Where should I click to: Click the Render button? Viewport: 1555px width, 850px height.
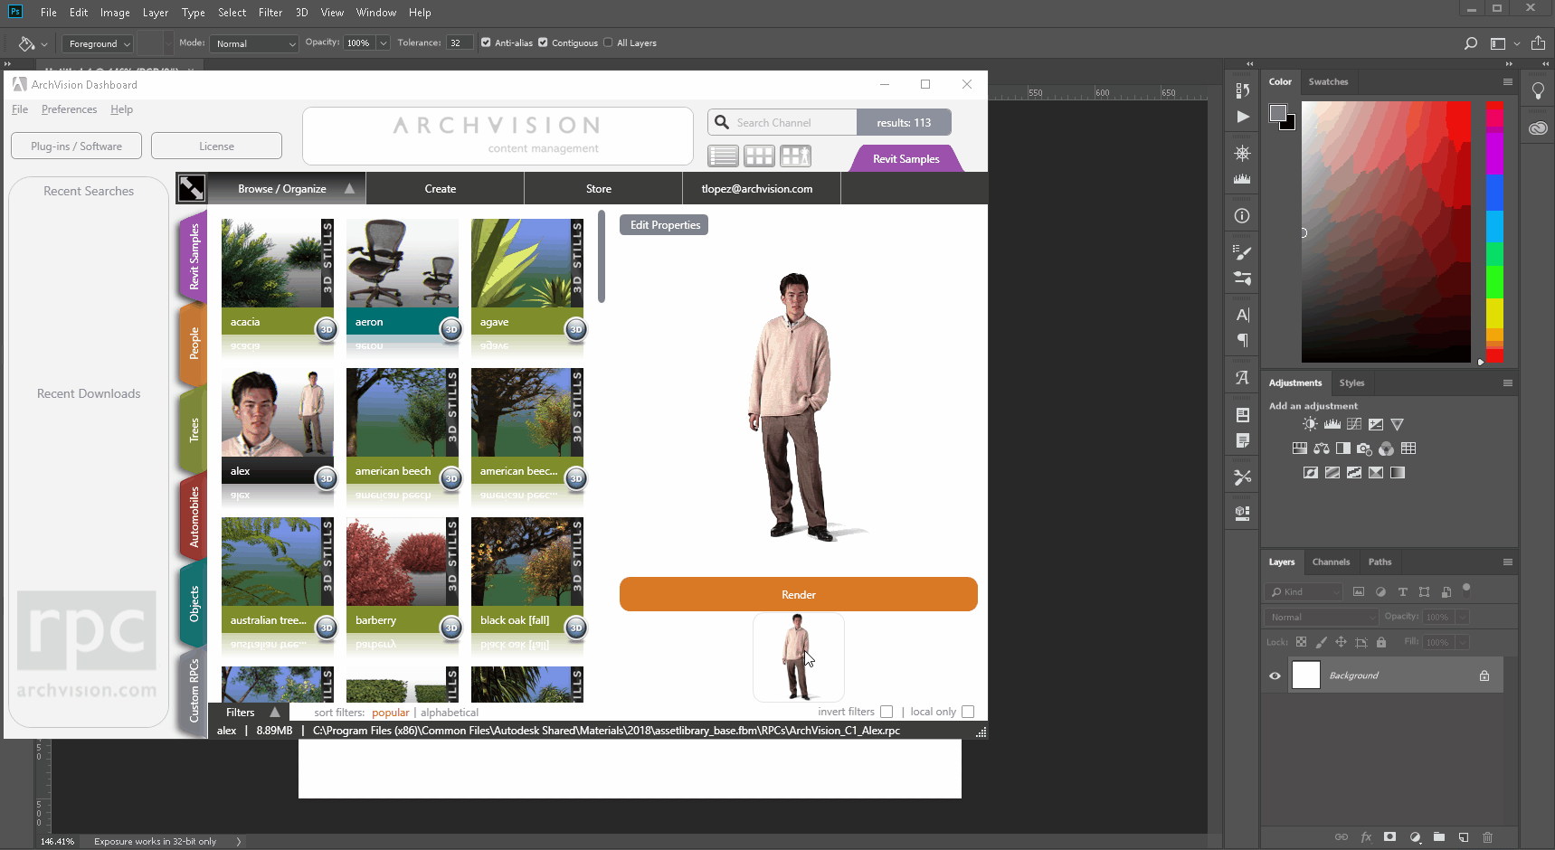[x=798, y=594]
